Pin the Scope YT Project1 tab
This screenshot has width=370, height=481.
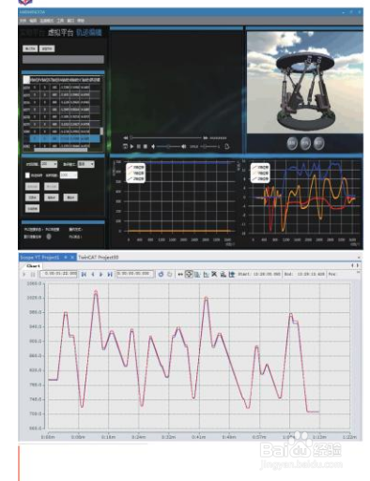pos(66,257)
